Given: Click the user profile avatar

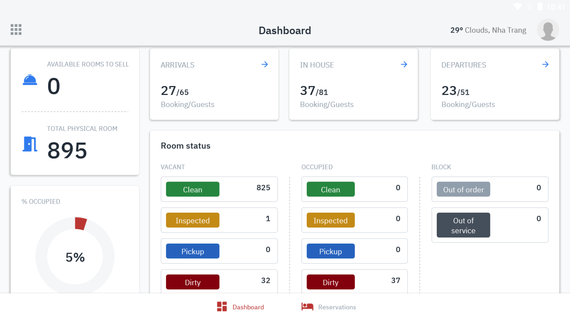Looking at the screenshot, I should [x=548, y=30].
